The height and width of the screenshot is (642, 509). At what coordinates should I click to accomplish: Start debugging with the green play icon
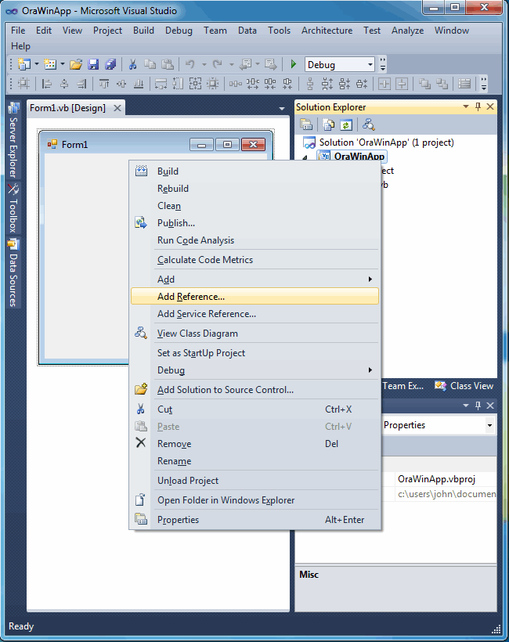[293, 64]
